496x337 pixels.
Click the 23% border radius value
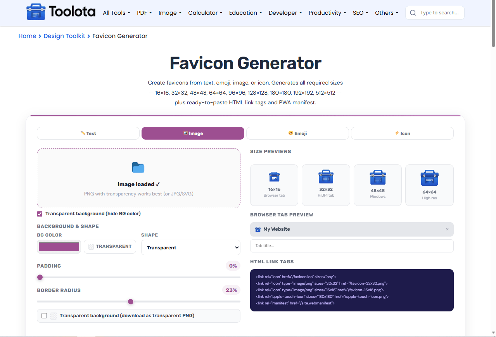click(231, 290)
